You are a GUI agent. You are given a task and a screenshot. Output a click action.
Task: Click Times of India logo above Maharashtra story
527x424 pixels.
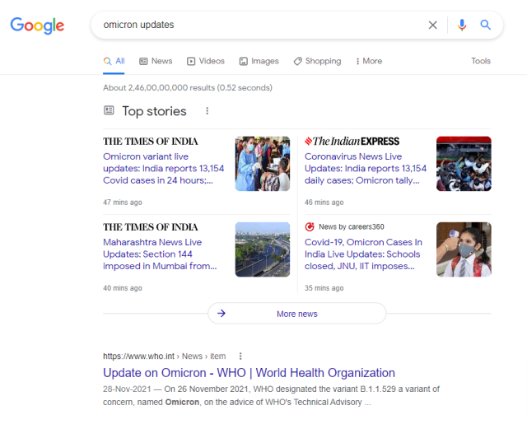tap(150, 226)
